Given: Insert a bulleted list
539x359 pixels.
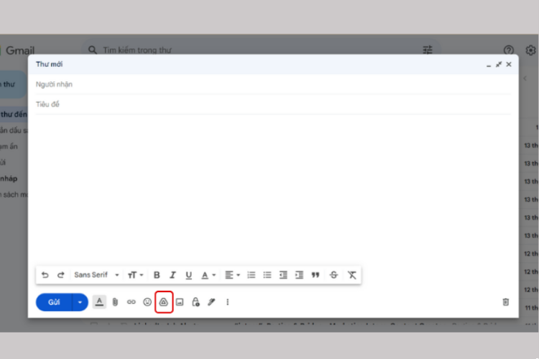Looking at the screenshot, I should click(267, 275).
